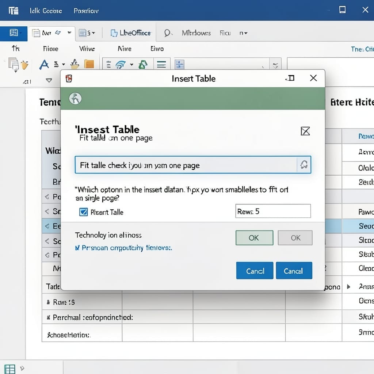
Task: Open the n dropdown in top bar
Action: 244,33
